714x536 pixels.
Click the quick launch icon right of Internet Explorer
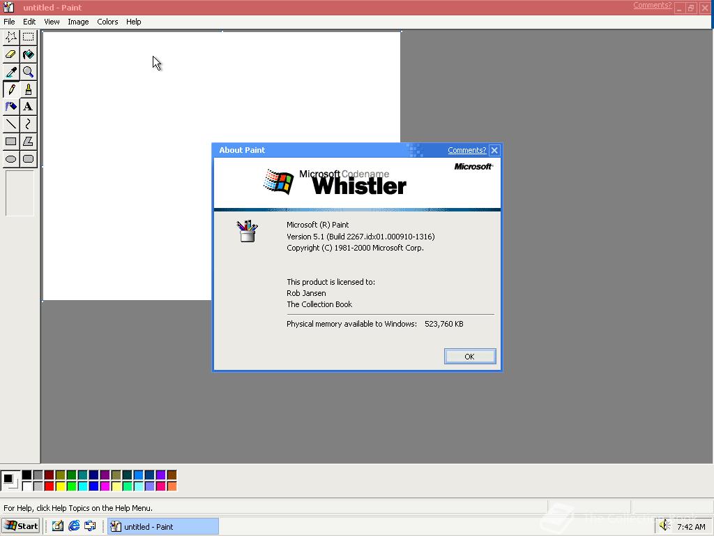90,526
